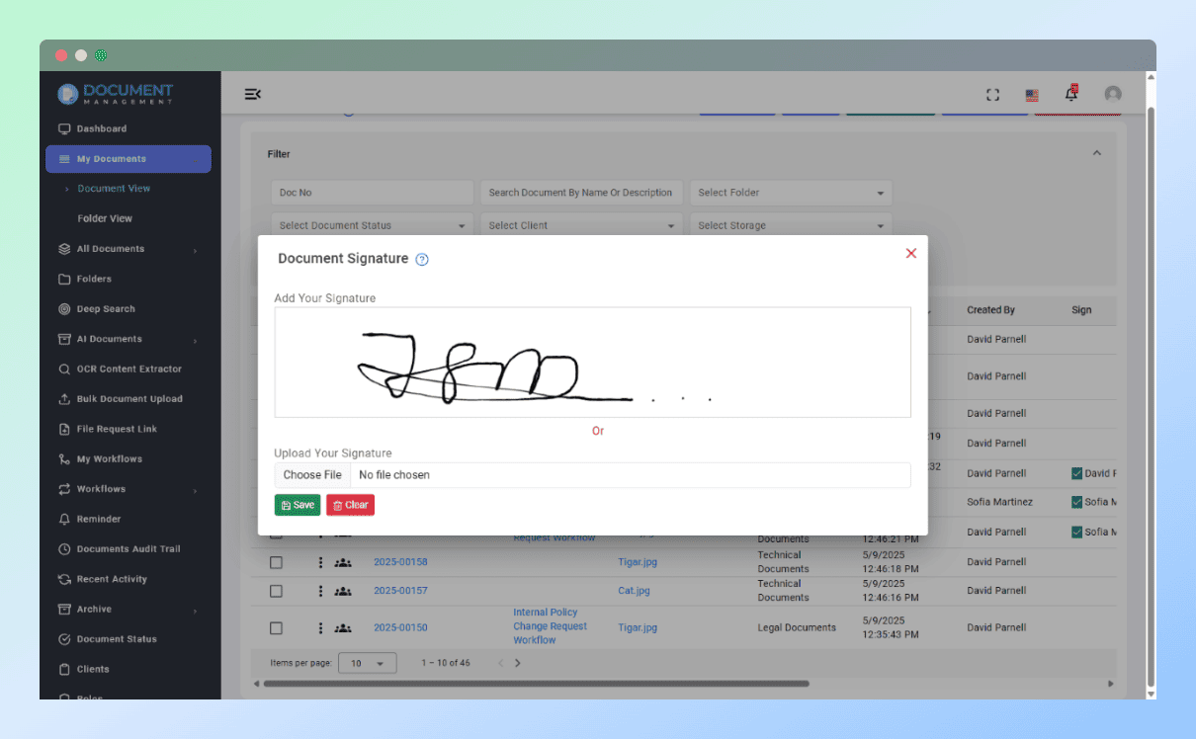
Task: Click the fullscreen expand icon in the header
Action: [x=992, y=94]
